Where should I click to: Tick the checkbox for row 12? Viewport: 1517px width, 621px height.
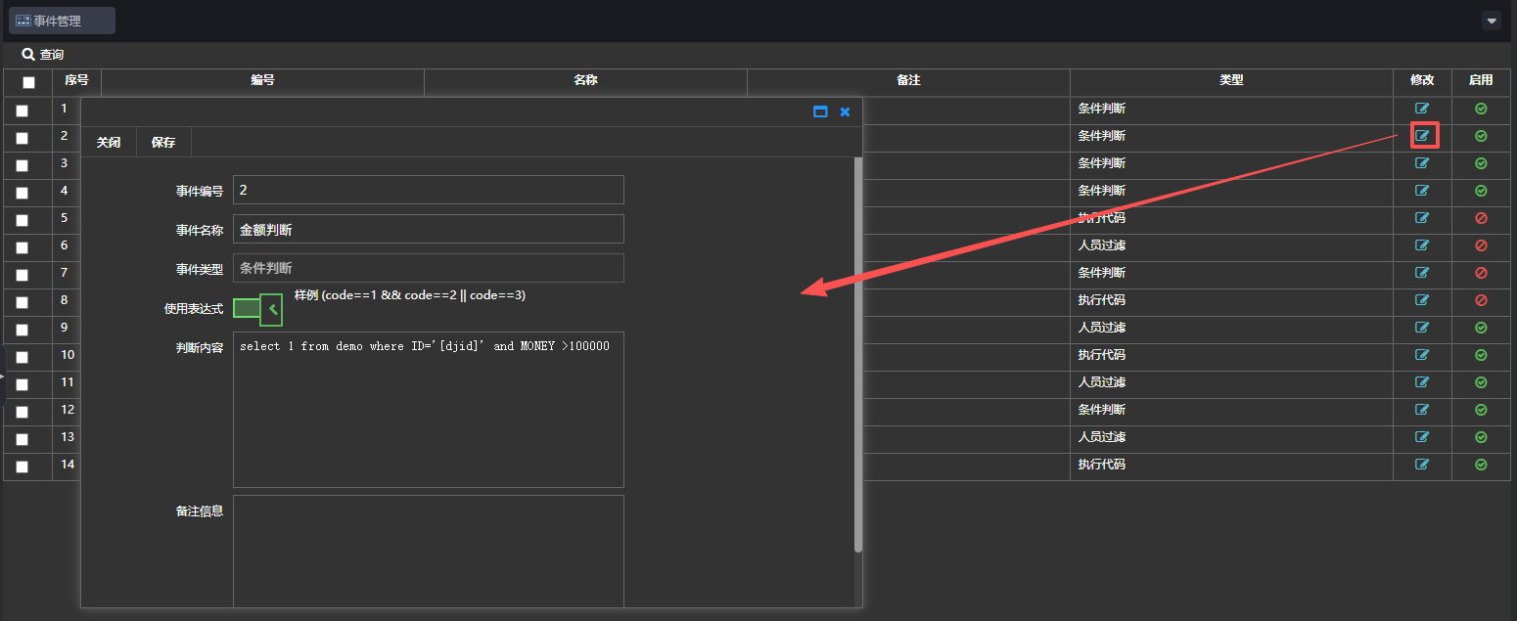(23, 412)
